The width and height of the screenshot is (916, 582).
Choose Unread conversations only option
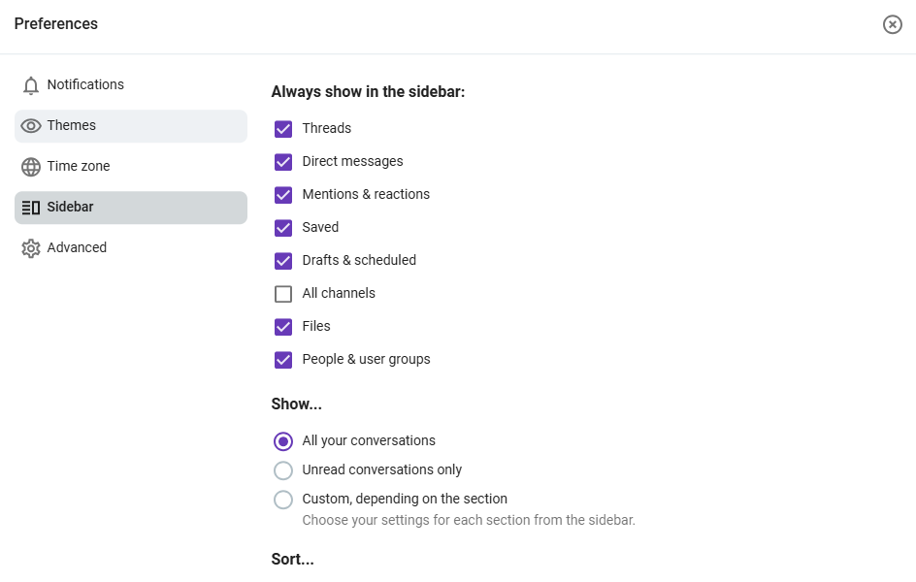click(283, 470)
